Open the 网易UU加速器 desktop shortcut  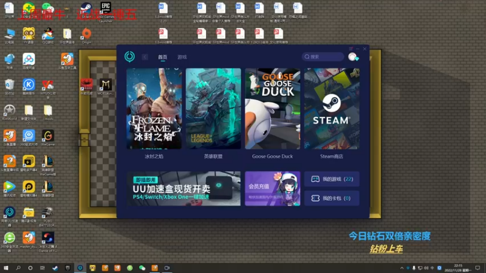point(10,217)
